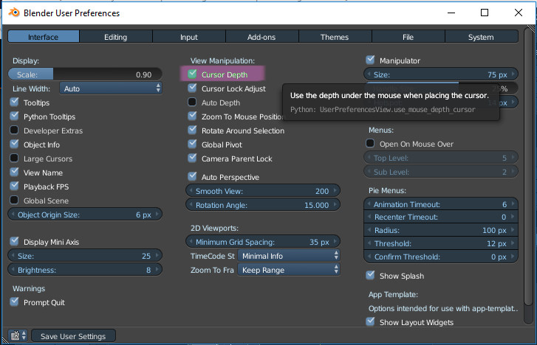
Task: Click the display Scale slider
Action: (85, 74)
